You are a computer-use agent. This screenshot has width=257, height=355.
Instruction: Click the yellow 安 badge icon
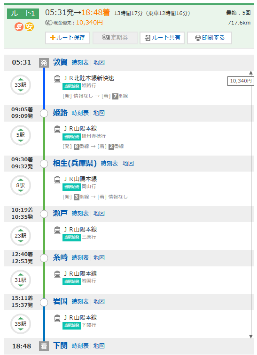pos(29,27)
